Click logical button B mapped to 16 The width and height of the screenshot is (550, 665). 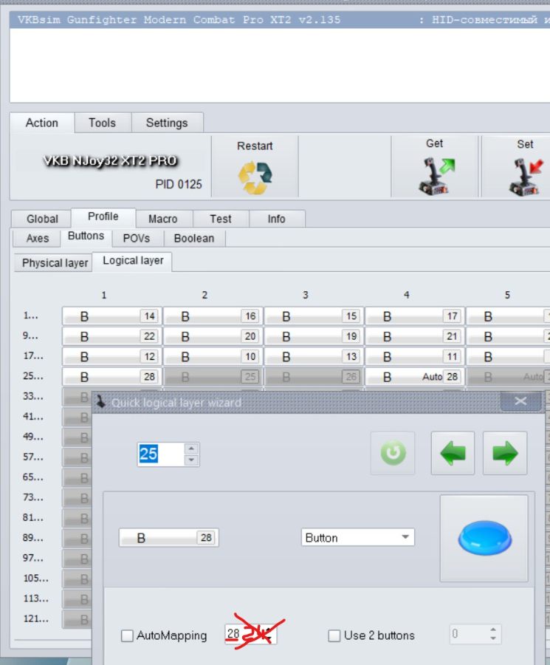pyautogui.click(x=213, y=316)
